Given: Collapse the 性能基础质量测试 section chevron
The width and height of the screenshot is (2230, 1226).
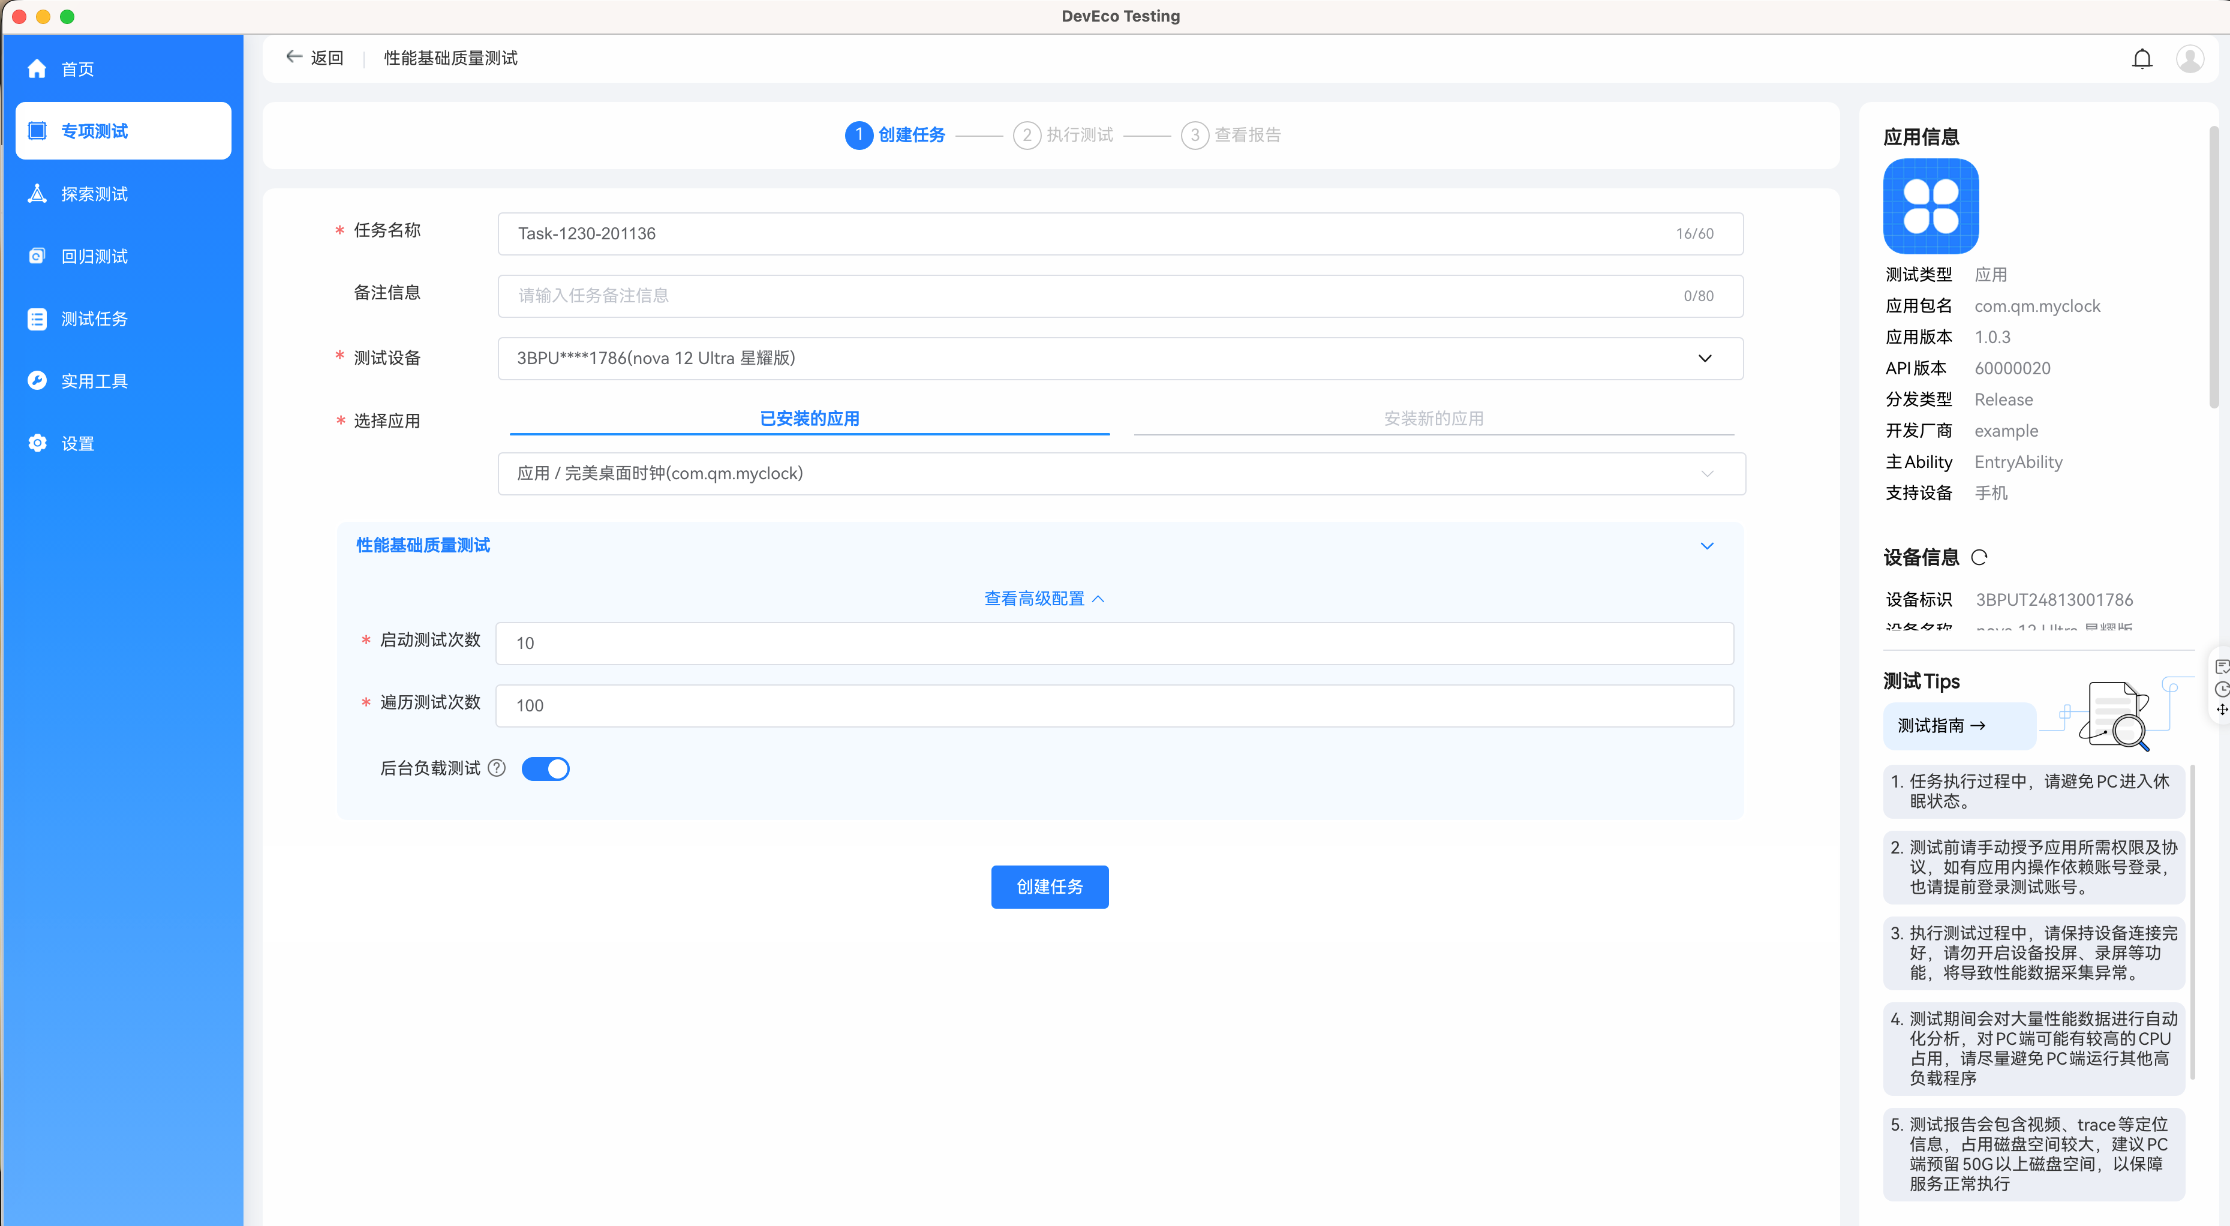Looking at the screenshot, I should 1707,545.
